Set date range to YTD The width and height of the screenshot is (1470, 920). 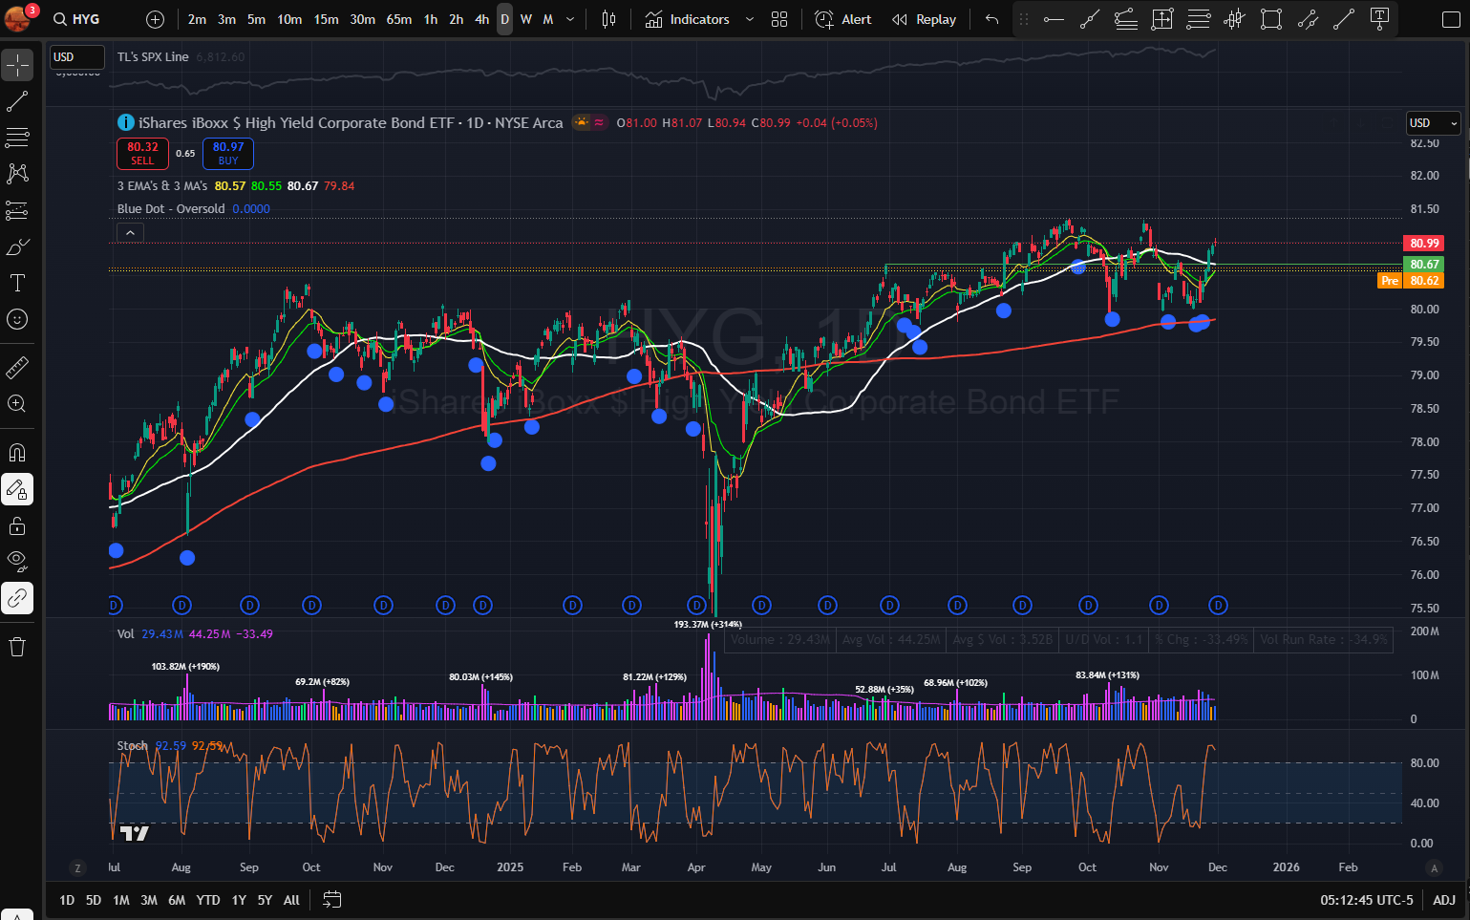coord(208,900)
